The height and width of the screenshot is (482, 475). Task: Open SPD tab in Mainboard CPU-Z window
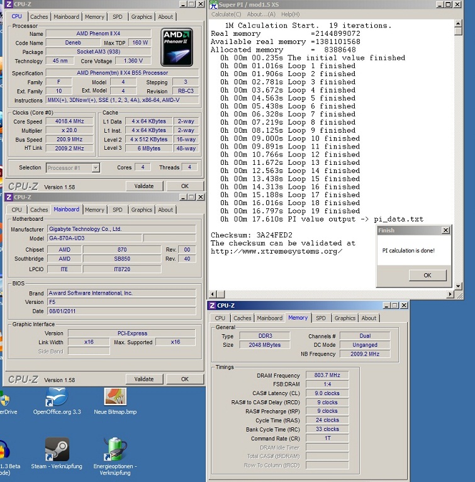click(x=118, y=210)
